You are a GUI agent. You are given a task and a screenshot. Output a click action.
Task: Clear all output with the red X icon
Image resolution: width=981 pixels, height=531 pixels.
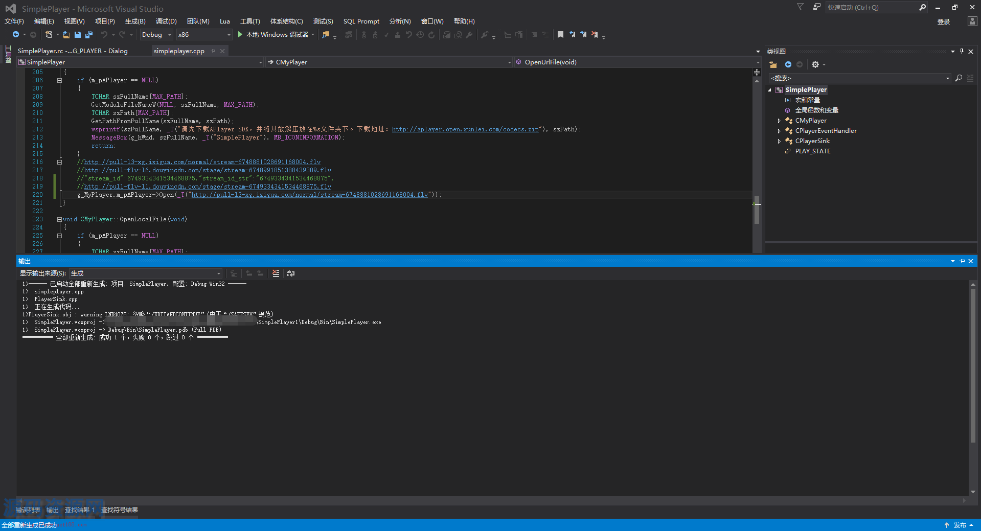click(276, 273)
